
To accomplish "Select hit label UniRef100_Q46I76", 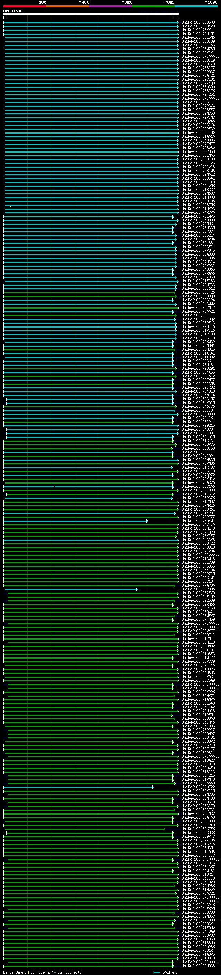I will tap(198, 406).
